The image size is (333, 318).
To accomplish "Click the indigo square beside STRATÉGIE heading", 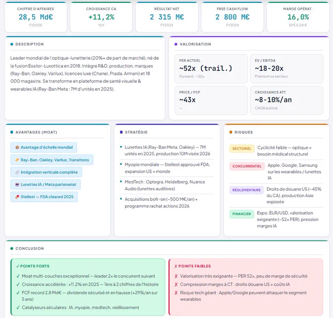I will (x=121, y=132).
